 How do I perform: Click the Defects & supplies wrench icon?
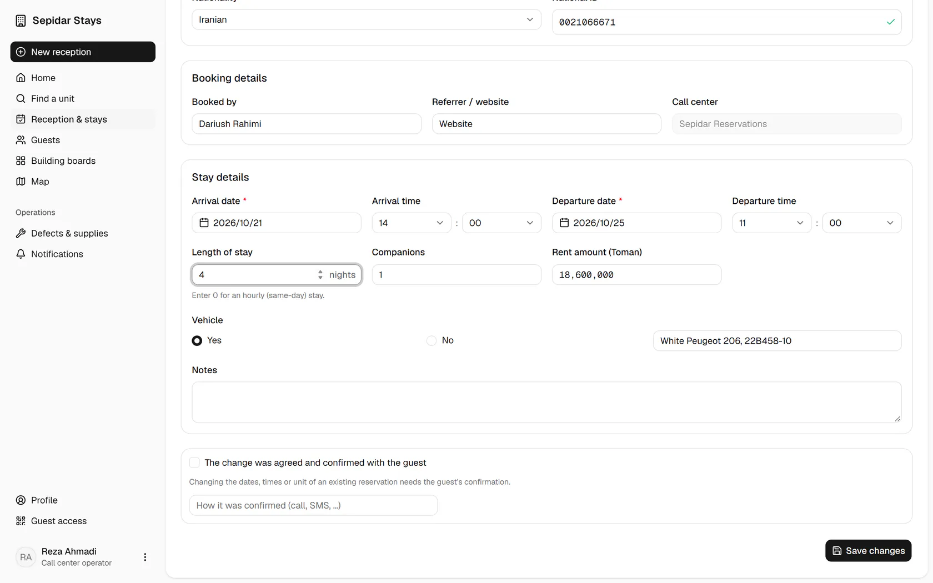(x=21, y=233)
